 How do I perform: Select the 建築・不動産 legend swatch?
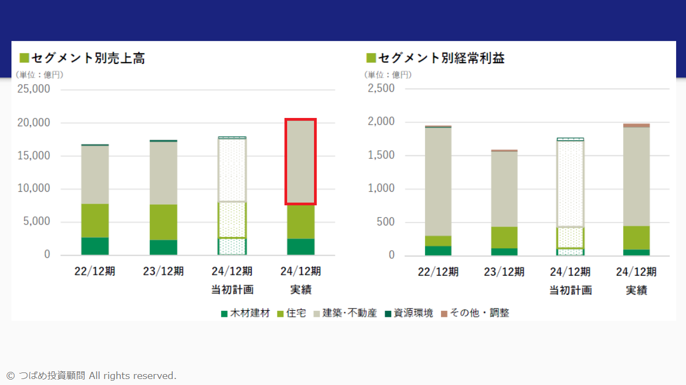click(x=316, y=314)
